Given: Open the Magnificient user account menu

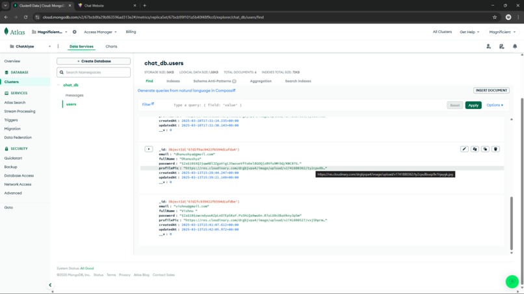Looking at the screenshot, I should tap(503, 32).
